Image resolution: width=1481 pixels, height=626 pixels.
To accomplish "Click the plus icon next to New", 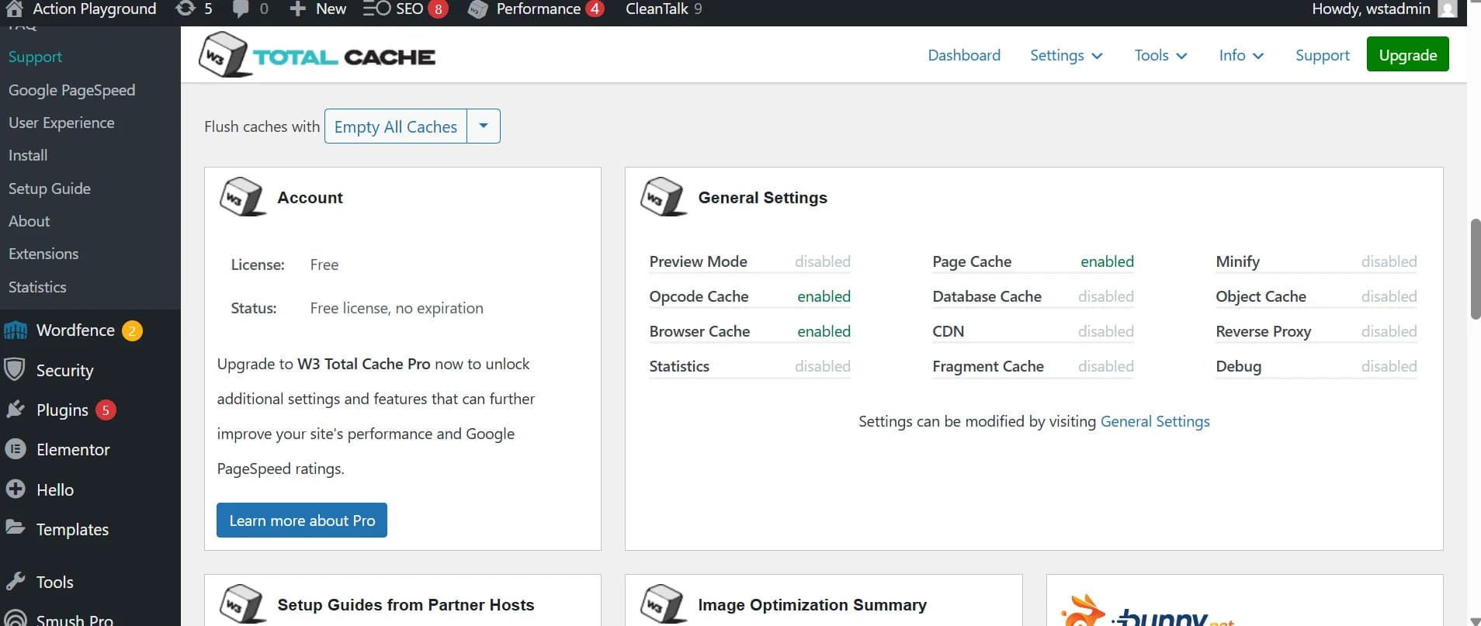I will click(297, 9).
